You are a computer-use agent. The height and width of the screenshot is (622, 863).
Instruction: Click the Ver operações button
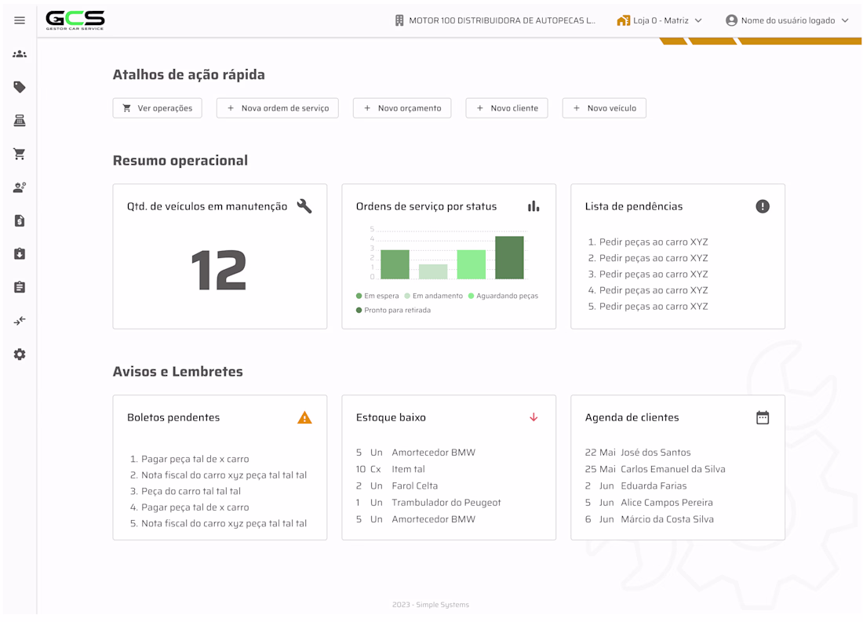point(158,108)
